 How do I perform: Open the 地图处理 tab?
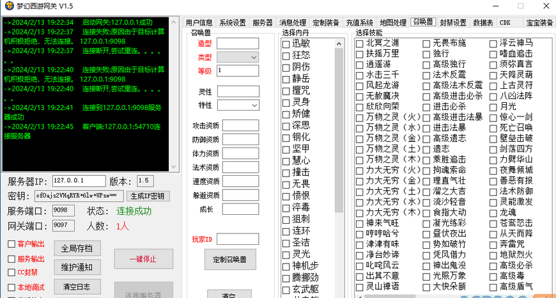click(392, 23)
